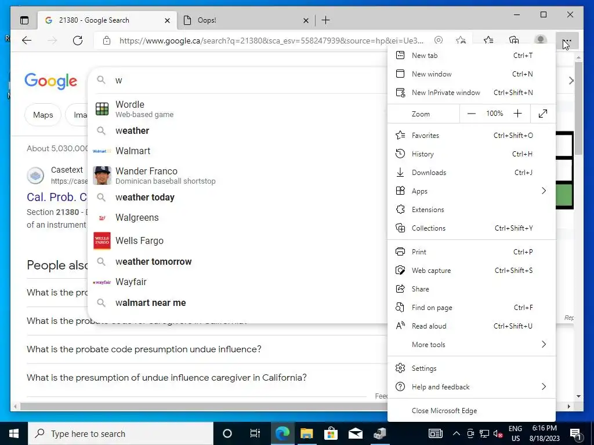The image size is (594, 445).
Task: Start Web capture from the menu
Action: [471, 270]
